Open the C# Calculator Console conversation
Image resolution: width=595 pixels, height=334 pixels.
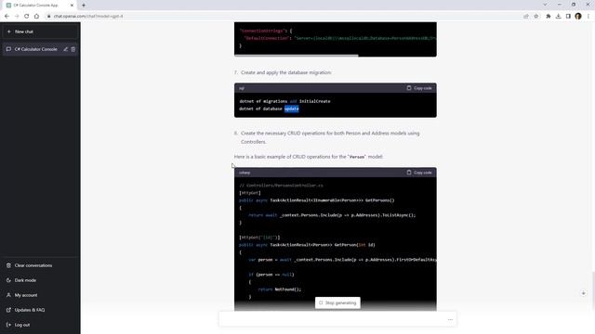35,49
